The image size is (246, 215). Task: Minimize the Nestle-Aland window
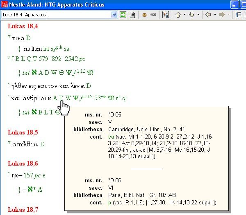235,4
